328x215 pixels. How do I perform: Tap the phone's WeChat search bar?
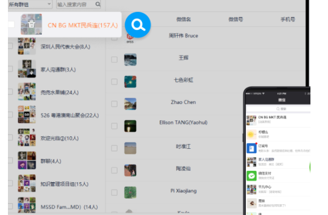pos(278,109)
